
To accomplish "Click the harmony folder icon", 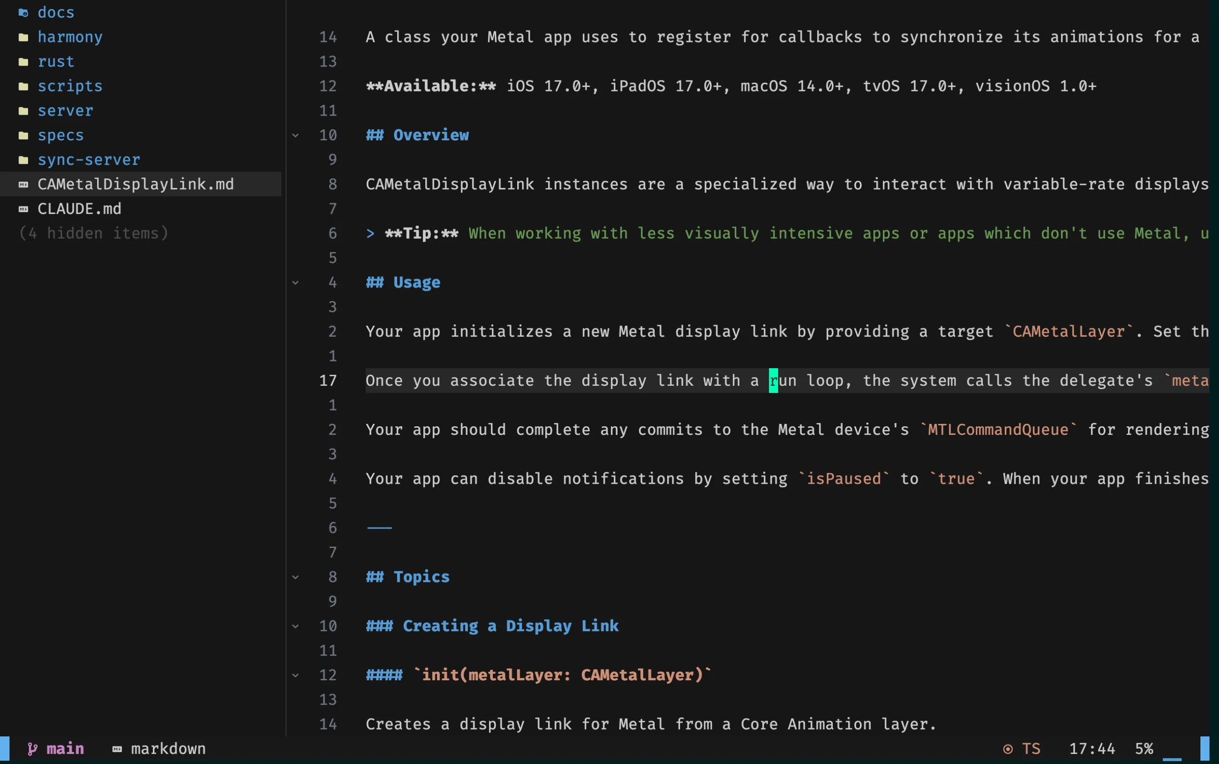I will pyautogui.click(x=23, y=38).
